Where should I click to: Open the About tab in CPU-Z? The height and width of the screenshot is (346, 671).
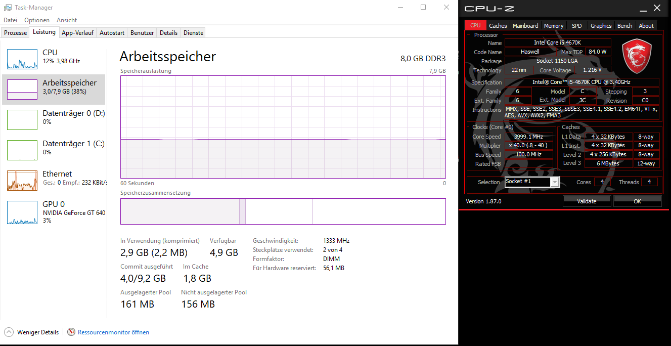[646, 25]
